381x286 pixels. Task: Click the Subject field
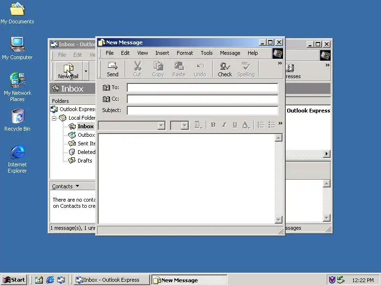(202, 111)
